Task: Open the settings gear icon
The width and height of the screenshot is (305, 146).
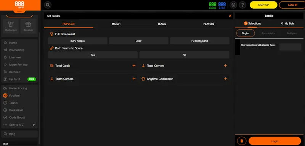Action: click(x=233, y=5)
